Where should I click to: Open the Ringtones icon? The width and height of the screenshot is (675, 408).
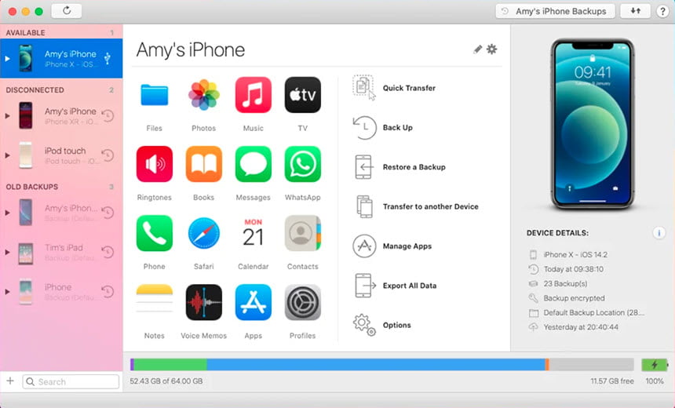(154, 164)
